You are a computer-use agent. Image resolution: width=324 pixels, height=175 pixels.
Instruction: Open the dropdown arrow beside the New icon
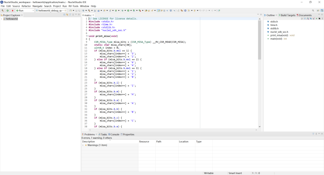pos(73,11)
